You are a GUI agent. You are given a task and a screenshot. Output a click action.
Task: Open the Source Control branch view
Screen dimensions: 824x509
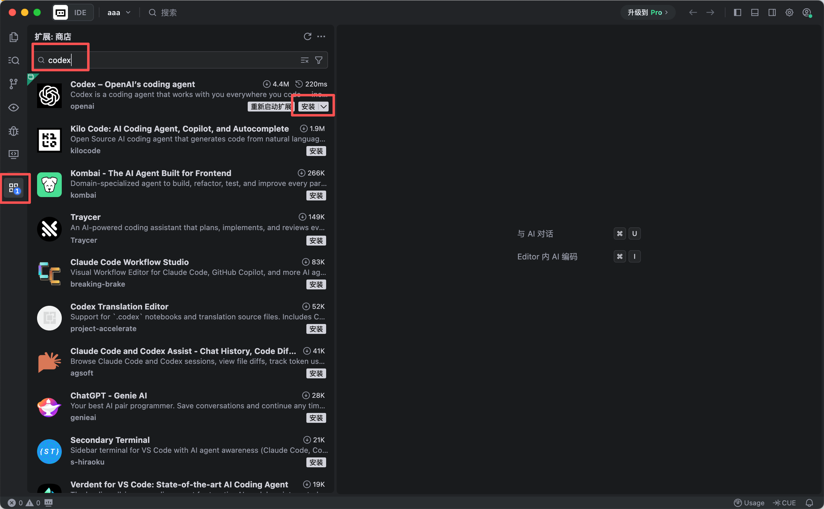(14, 84)
